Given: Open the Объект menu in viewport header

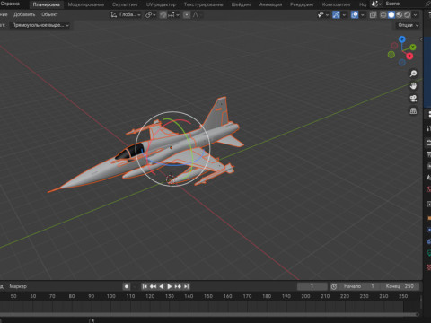Looking at the screenshot, I should tap(49, 14).
